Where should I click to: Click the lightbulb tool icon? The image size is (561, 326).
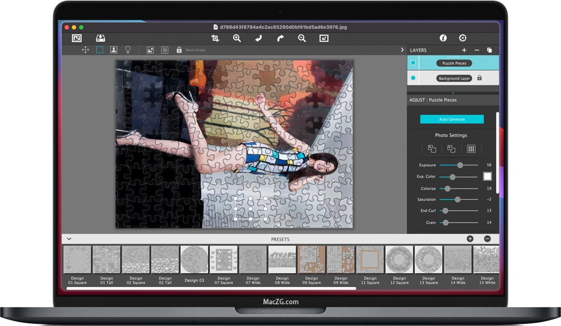point(127,50)
